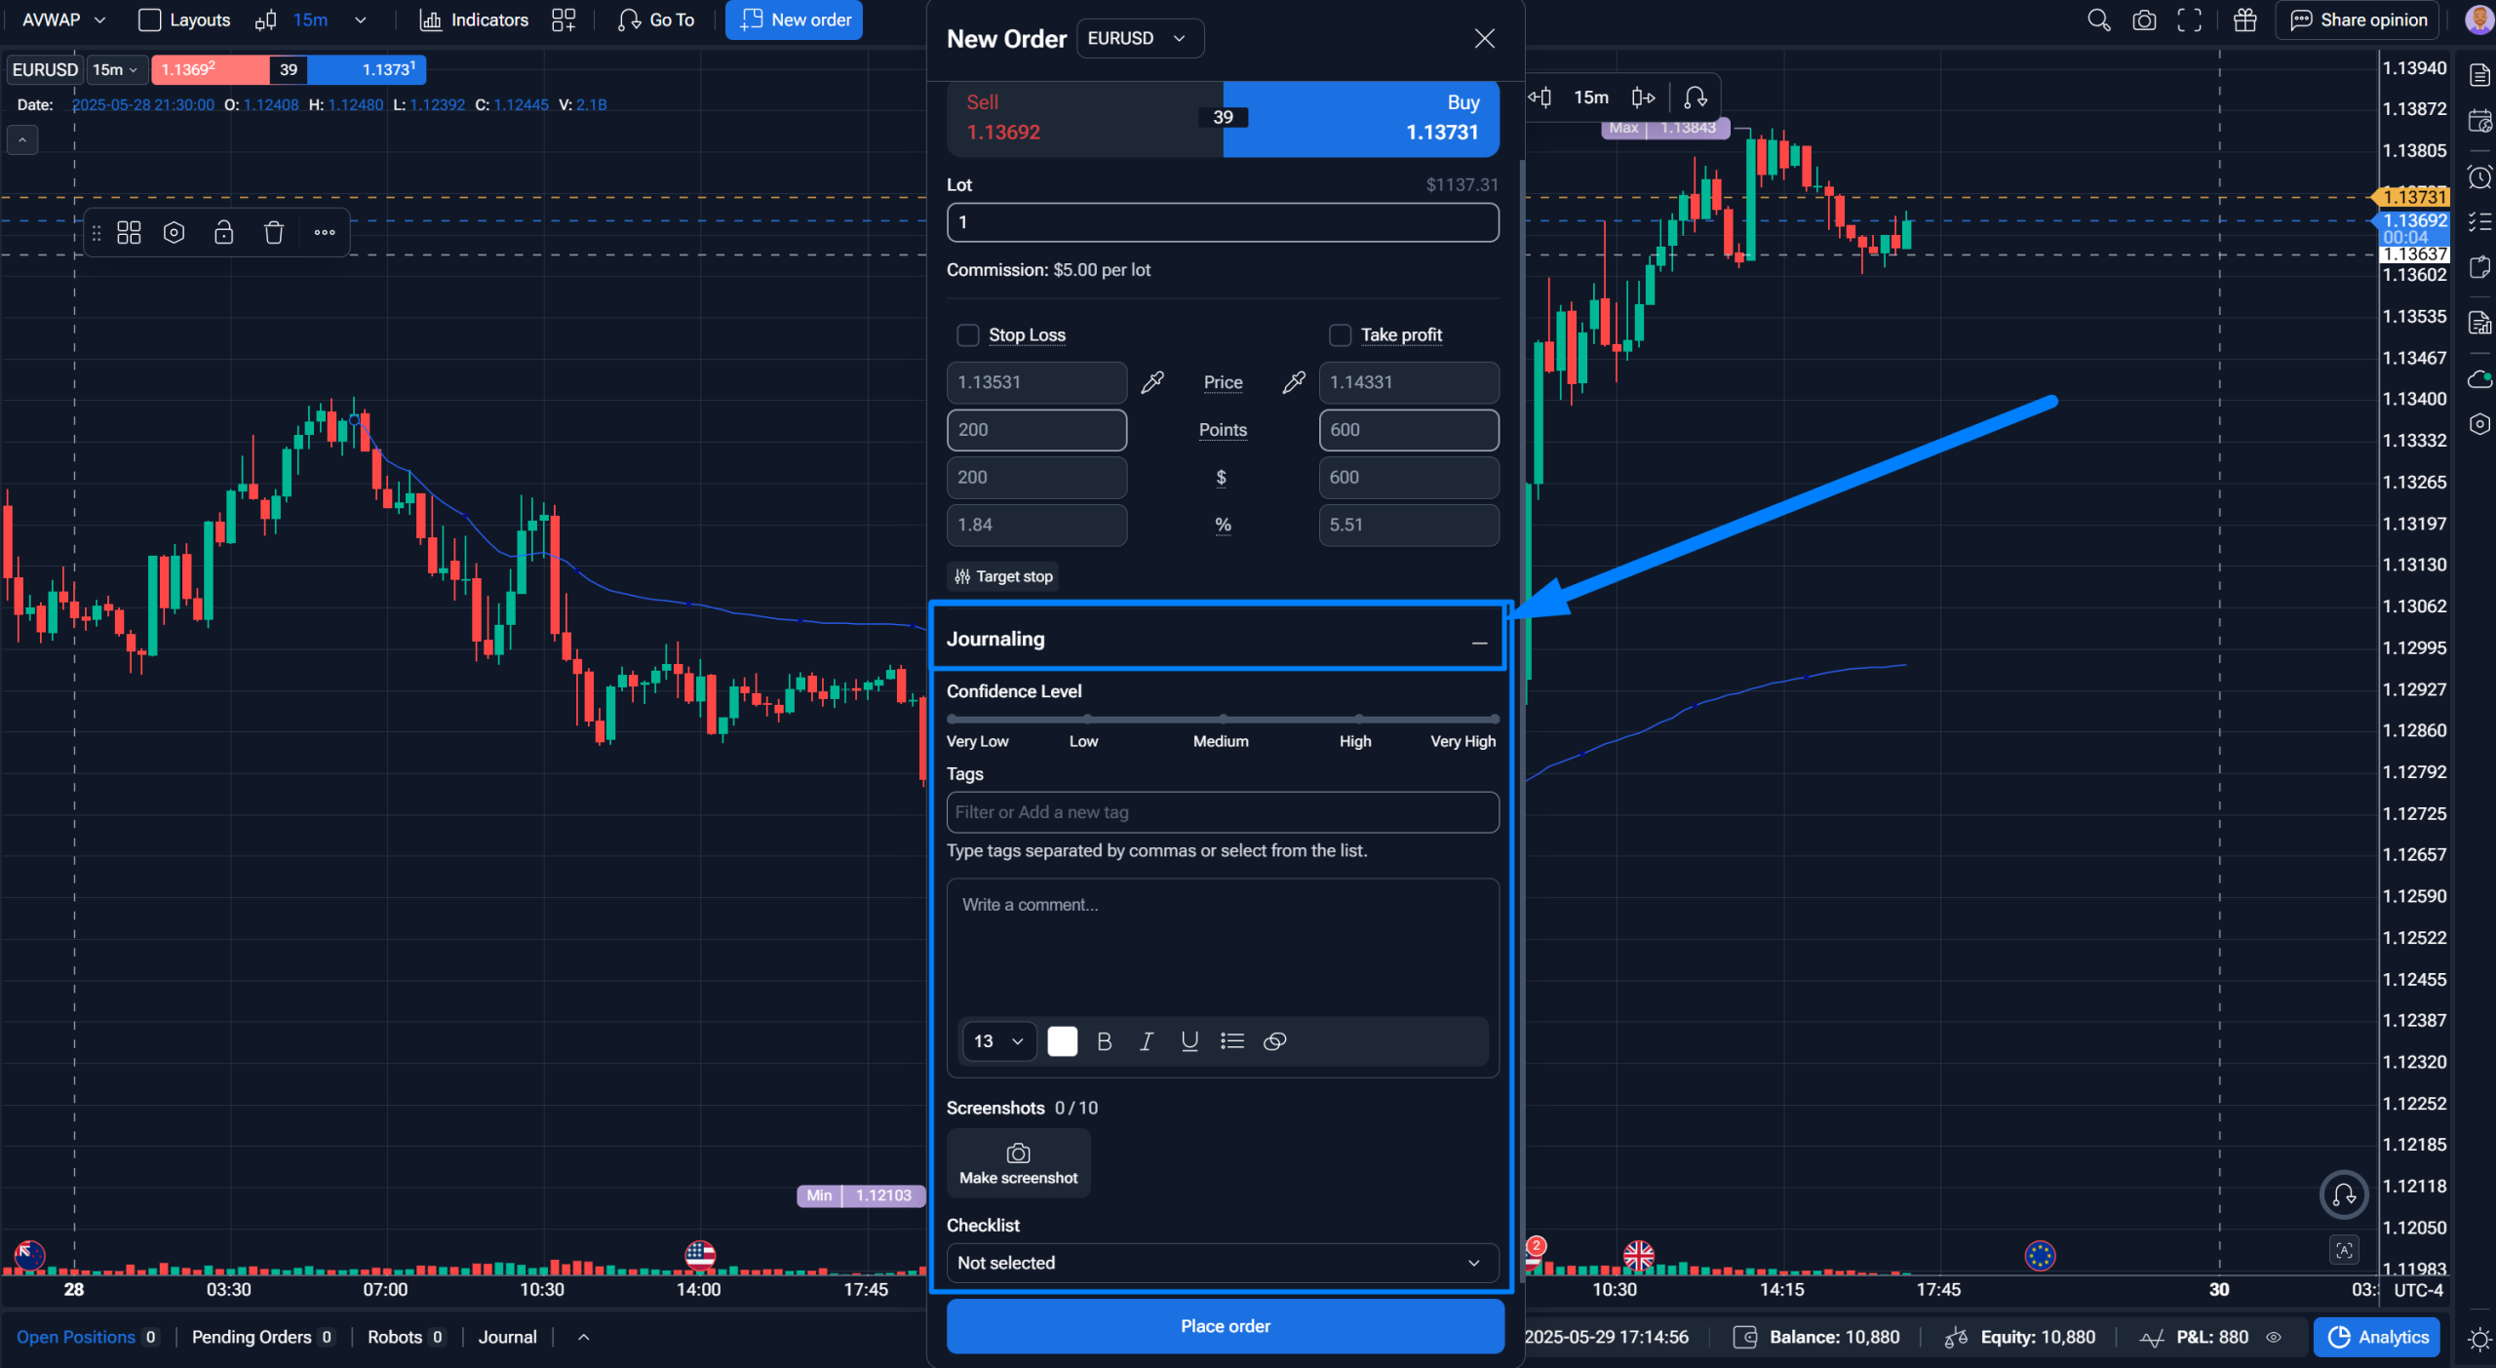Click the Share opinion button
2496x1368 pixels.
coord(2357,20)
